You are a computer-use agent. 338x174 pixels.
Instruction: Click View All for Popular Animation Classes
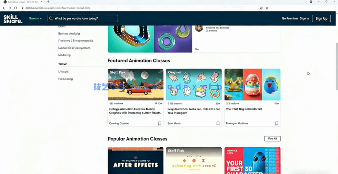(x=272, y=138)
